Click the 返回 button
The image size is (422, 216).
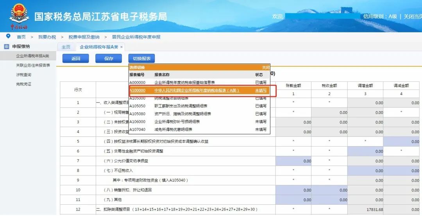76,58
